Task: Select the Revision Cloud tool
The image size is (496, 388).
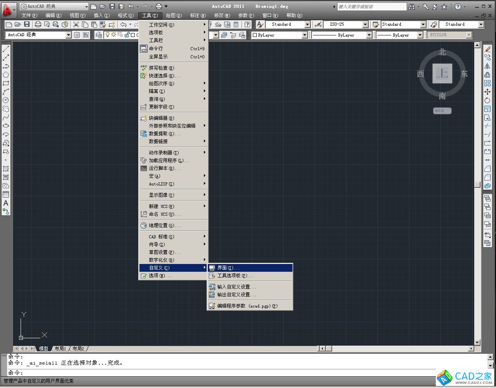Action: coord(6,109)
